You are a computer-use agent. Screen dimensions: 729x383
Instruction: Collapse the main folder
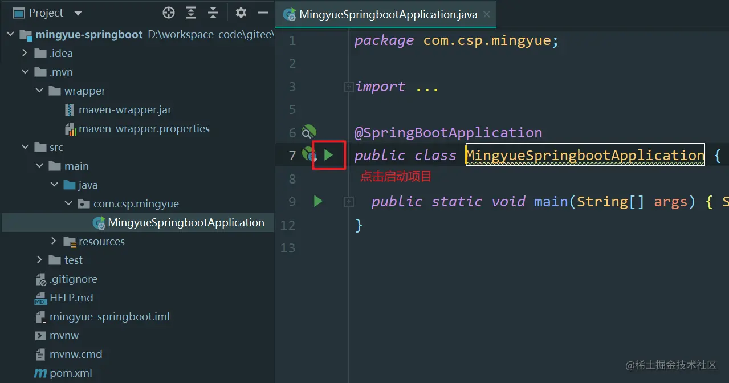39,166
